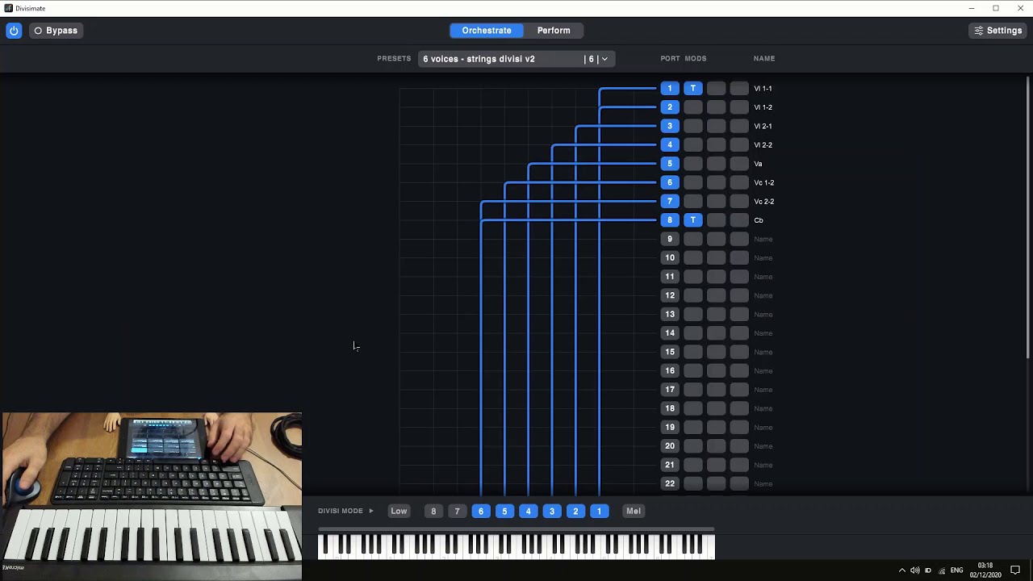
Task: Show hidden tray icons chevron
Action: pyautogui.click(x=902, y=571)
